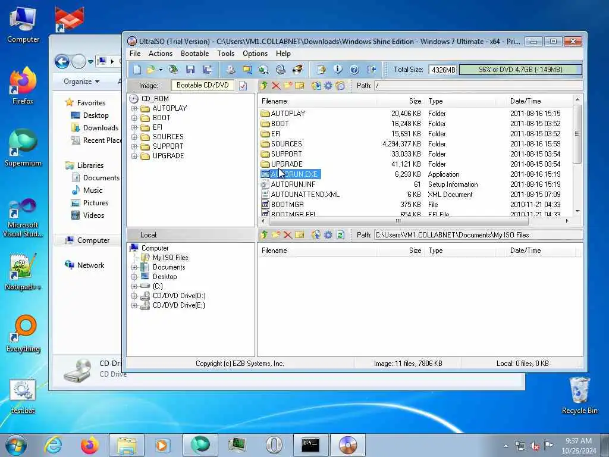The height and width of the screenshot is (457, 609).
Task: Sort image files by Date/Time column header
Action: point(535,101)
